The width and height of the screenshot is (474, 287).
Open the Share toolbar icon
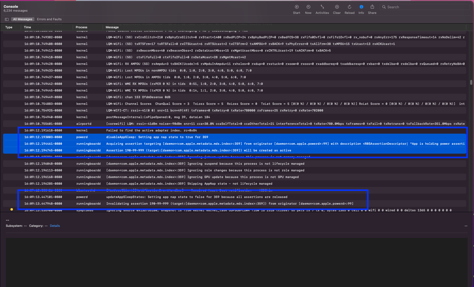[372, 7]
